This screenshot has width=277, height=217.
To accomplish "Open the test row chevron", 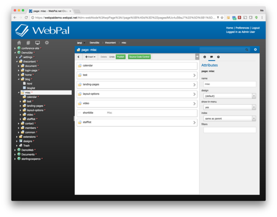I will coord(194,75).
